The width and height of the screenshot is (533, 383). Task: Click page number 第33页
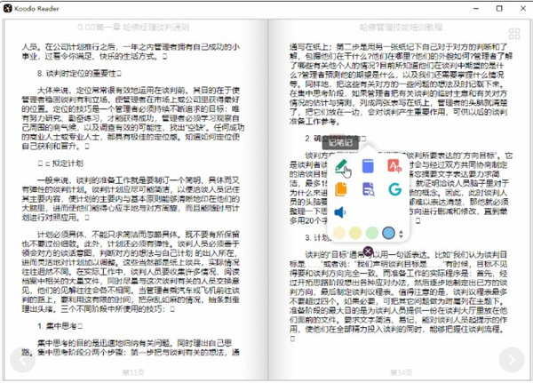[x=133, y=373]
